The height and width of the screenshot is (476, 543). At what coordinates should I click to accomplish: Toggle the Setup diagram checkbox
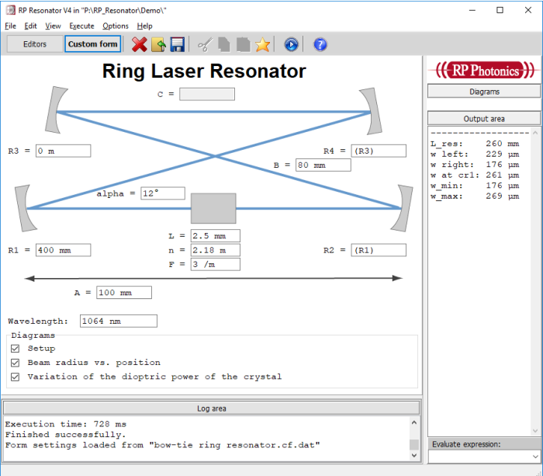(x=15, y=349)
